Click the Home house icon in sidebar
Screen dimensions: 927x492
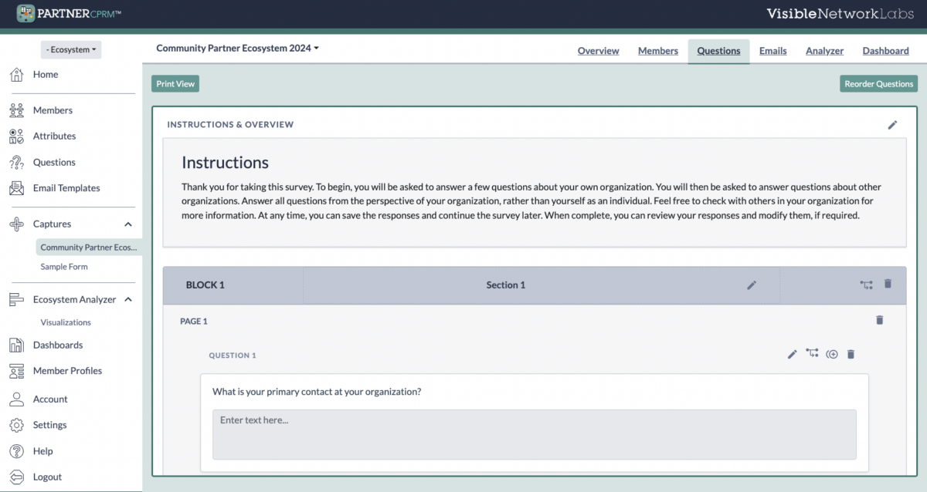[x=16, y=75]
